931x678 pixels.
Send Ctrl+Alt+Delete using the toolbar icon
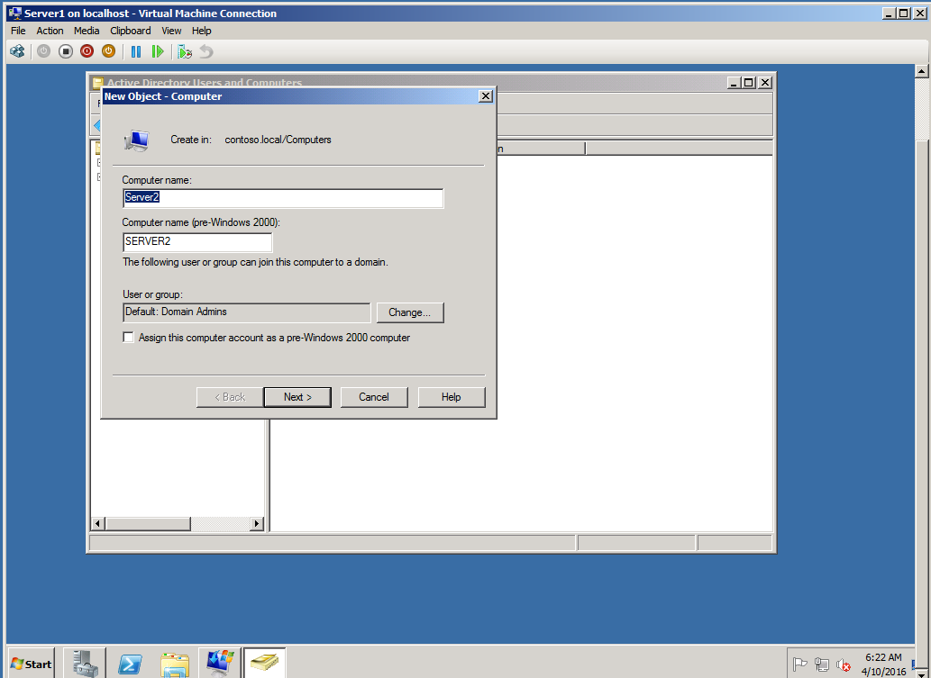point(17,51)
